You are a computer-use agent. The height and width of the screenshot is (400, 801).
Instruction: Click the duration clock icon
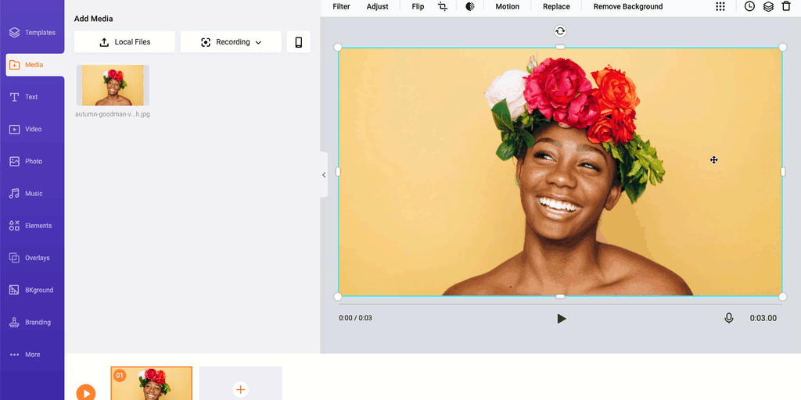[x=749, y=6]
